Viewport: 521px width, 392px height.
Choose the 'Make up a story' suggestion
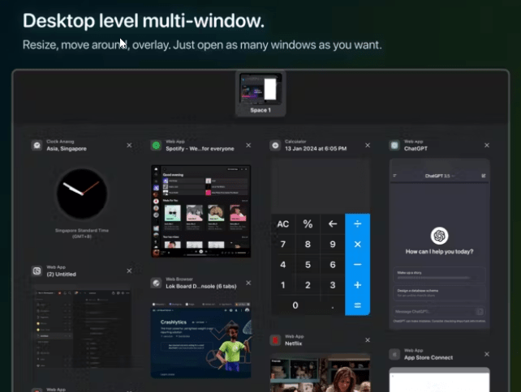tap(438, 275)
